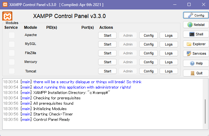Toggle the FileZilla service checkbox
This screenshot has width=209, height=136.
pos(12,53)
